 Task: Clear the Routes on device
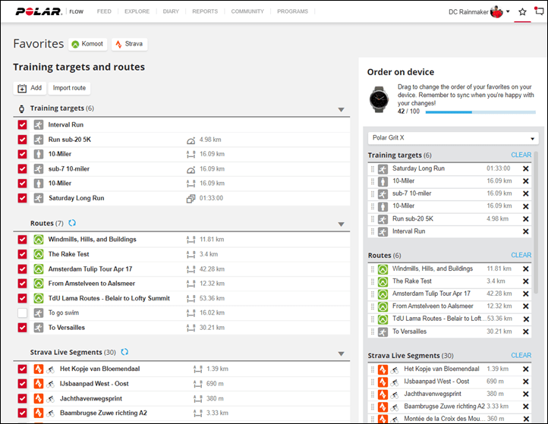pyautogui.click(x=521, y=256)
